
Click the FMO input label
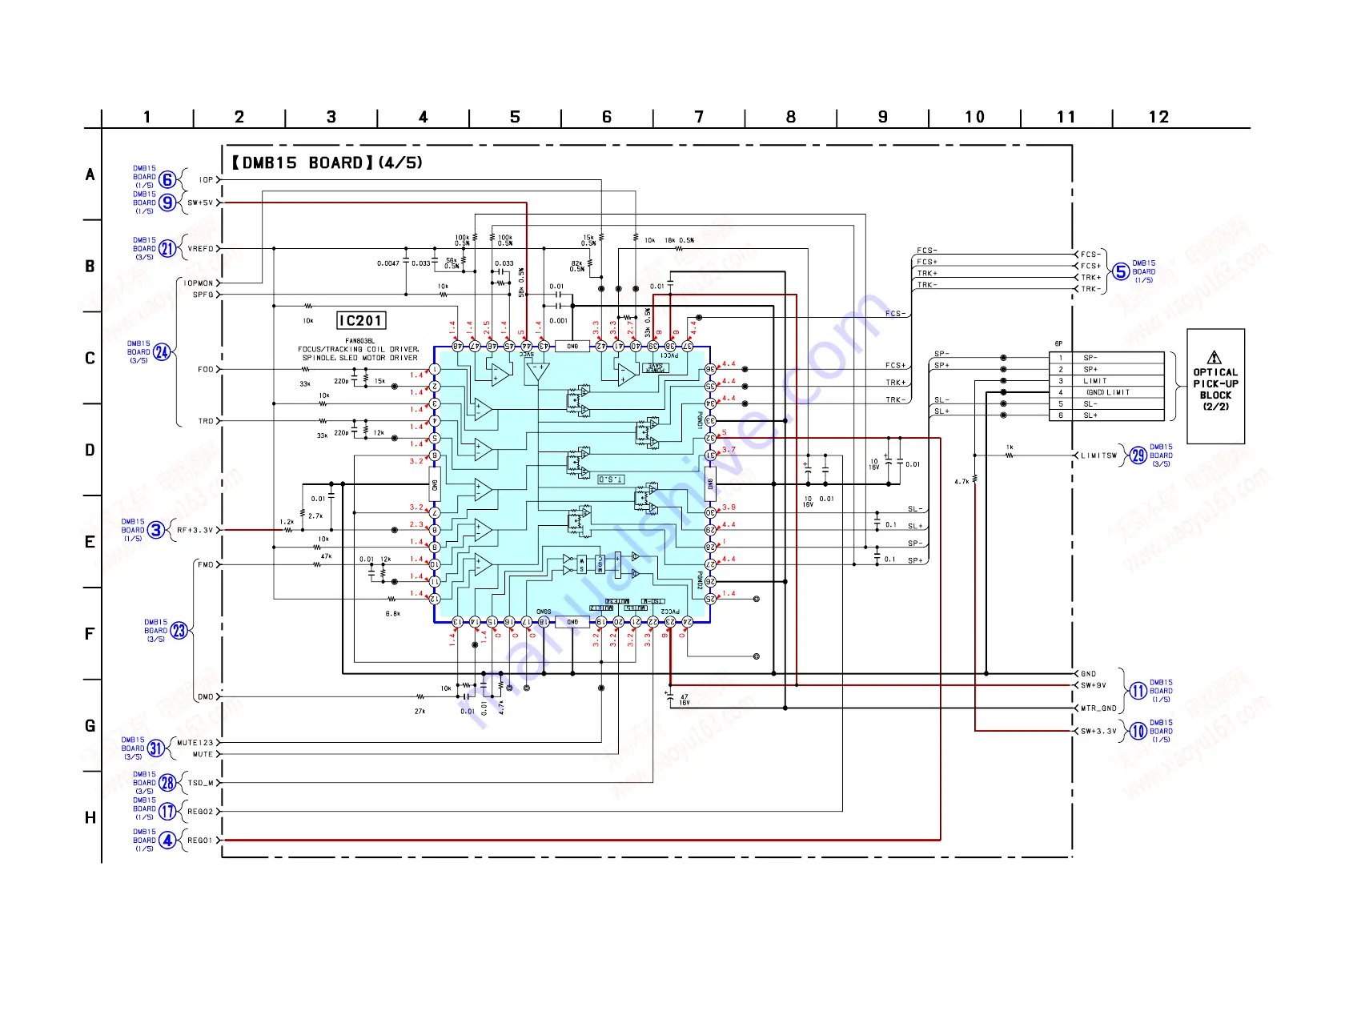206,564
